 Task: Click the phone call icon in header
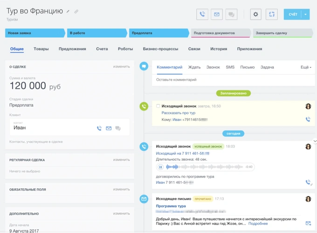click(202, 14)
